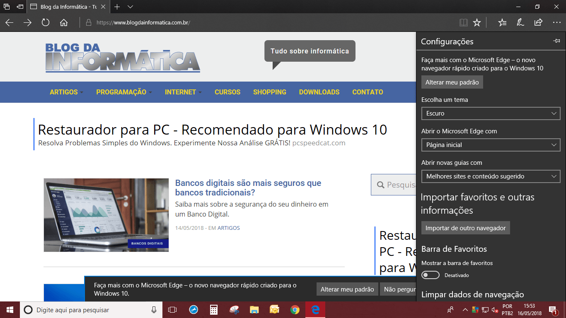Image resolution: width=566 pixels, height=318 pixels.
Task: Click the forward navigation arrow
Action: tap(27, 23)
